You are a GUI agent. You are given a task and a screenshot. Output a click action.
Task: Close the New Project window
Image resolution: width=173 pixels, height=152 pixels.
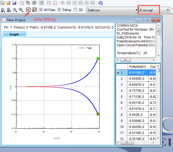click(156, 20)
